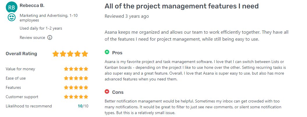Viewport: 307px width, 117px height.
Task: Click the Review source info icon
Action: pos(50,38)
